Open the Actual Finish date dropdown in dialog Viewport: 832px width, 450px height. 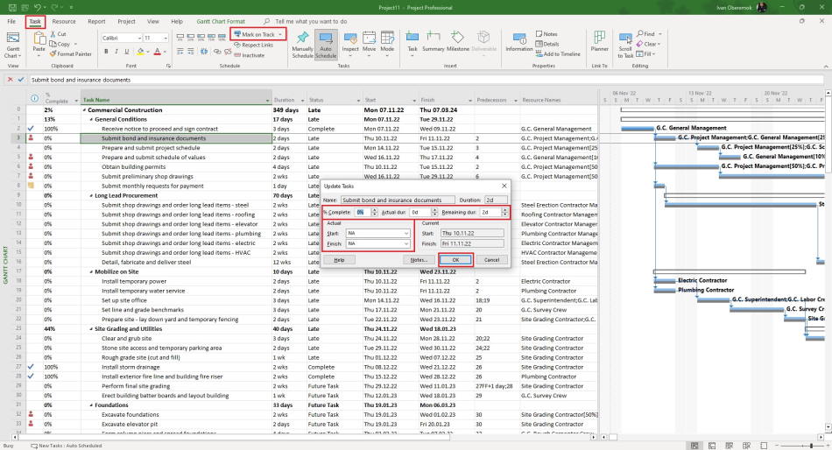click(x=406, y=243)
